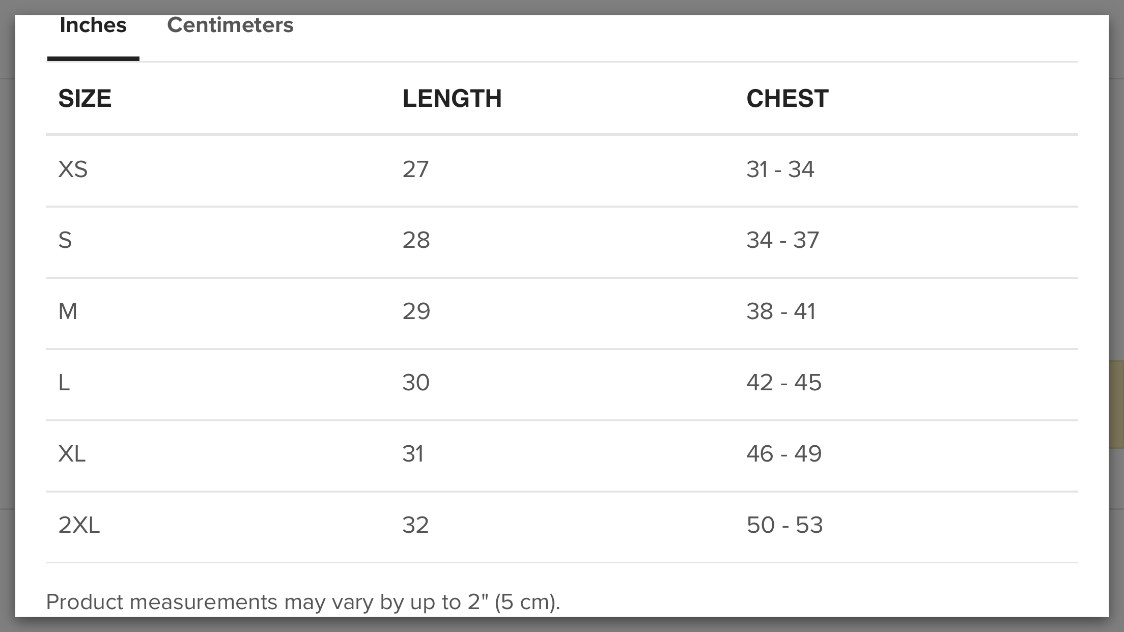Click the product measurements disclaimer text
The height and width of the screenshot is (632, 1124).
303,602
